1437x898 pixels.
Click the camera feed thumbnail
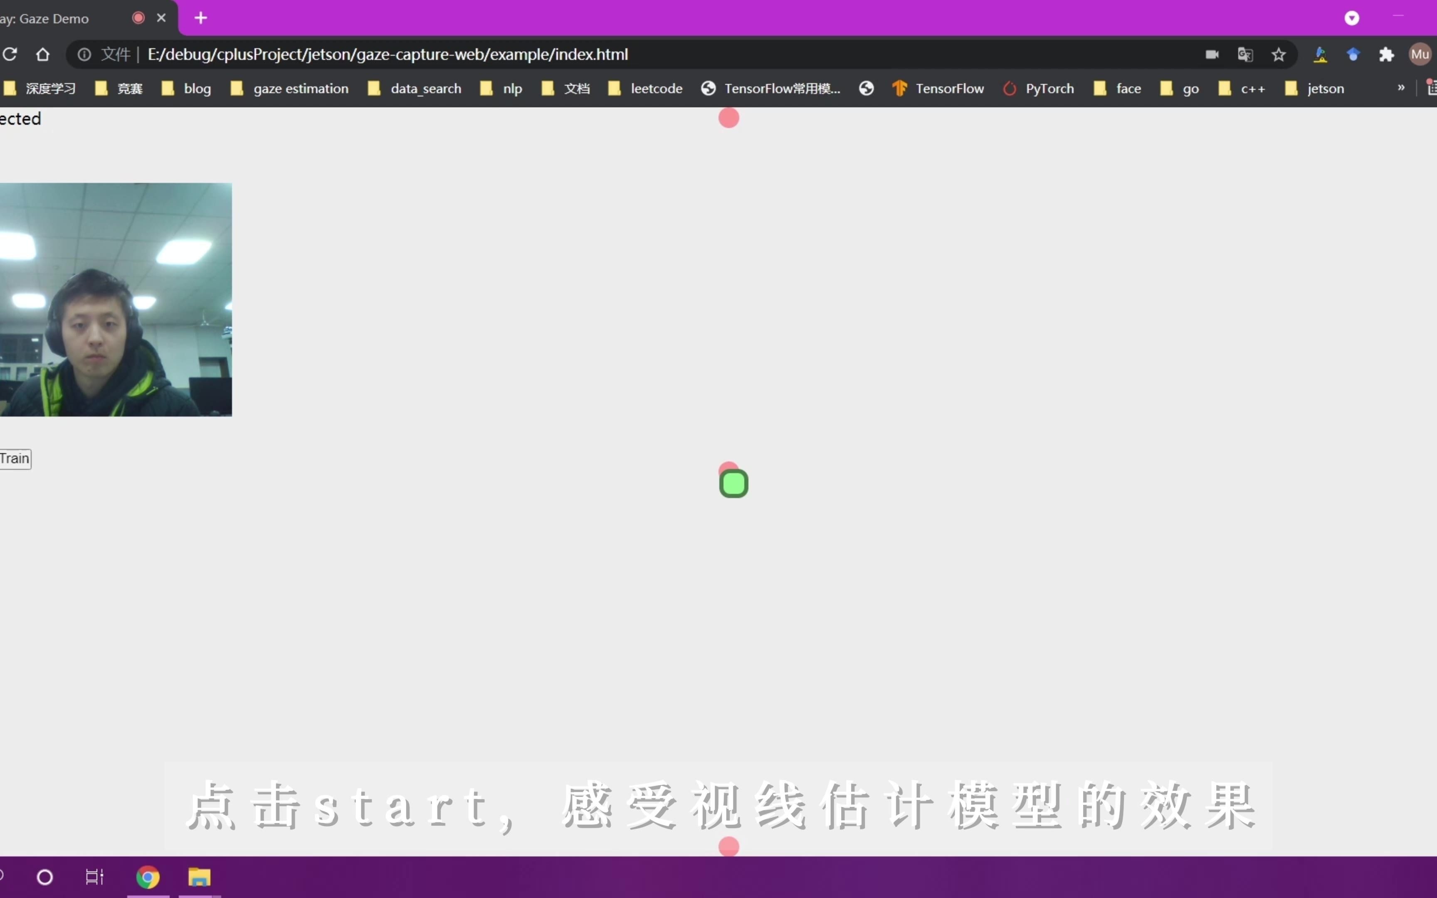[116, 299]
